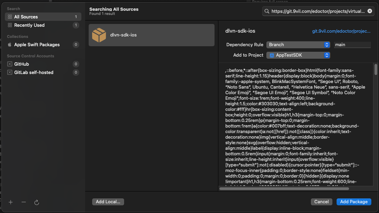Click the Apple logo beside Apple Swift Packages
Screen dimensions: 379x213
pos(10,45)
